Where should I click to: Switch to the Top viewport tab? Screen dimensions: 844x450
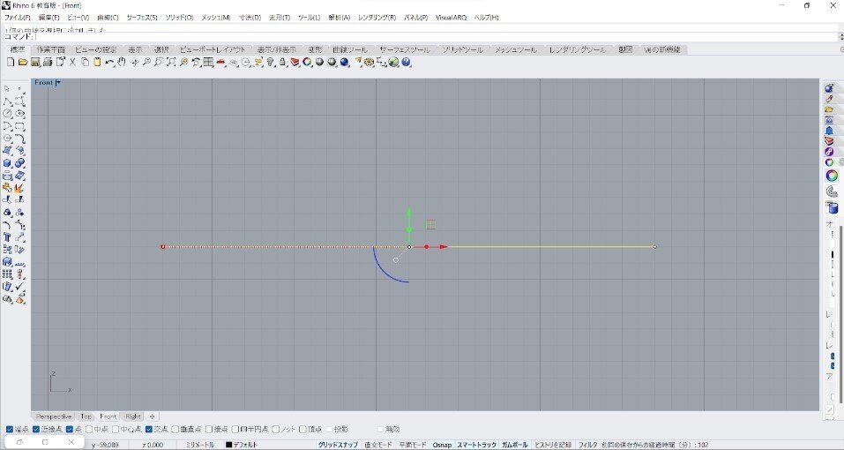[86, 416]
